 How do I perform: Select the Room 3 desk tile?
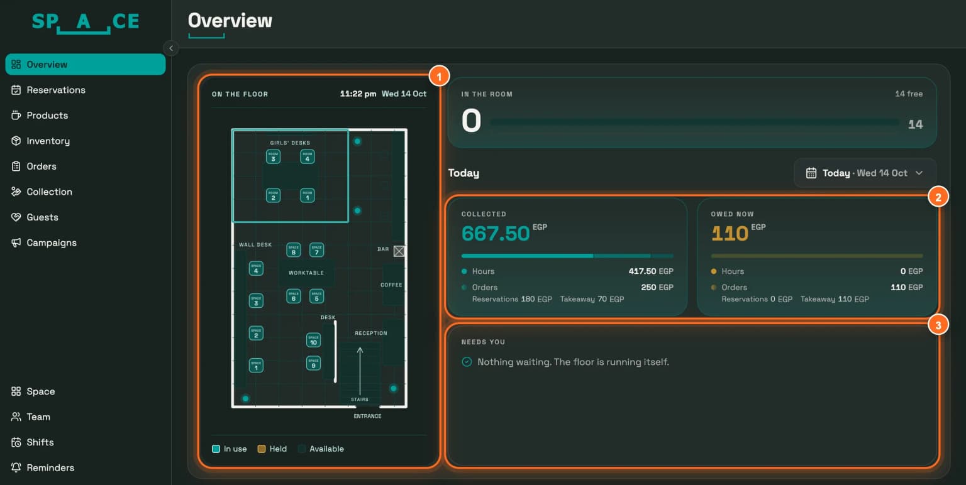pos(273,156)
